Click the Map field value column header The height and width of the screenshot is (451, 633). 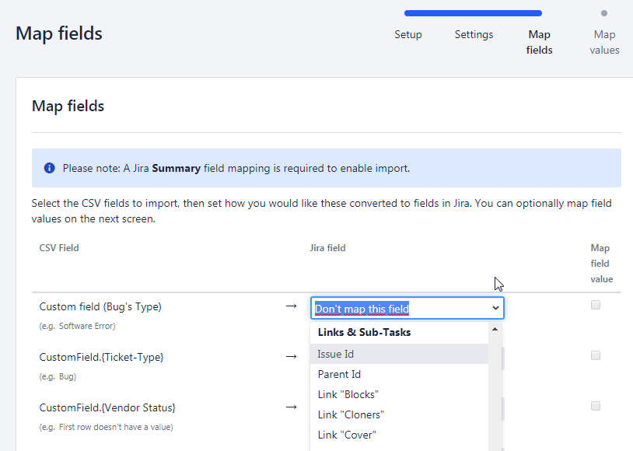coord(602,264)
